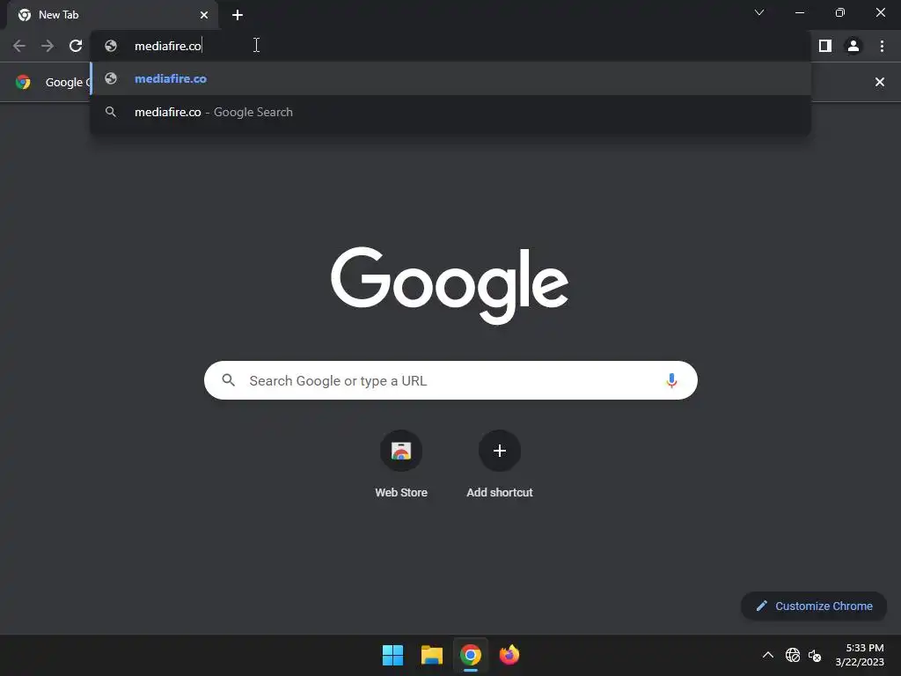Click the search icon beside the Google Search suggestion
The height and width of the screenshot is (676, 901).
click(111, 112)
